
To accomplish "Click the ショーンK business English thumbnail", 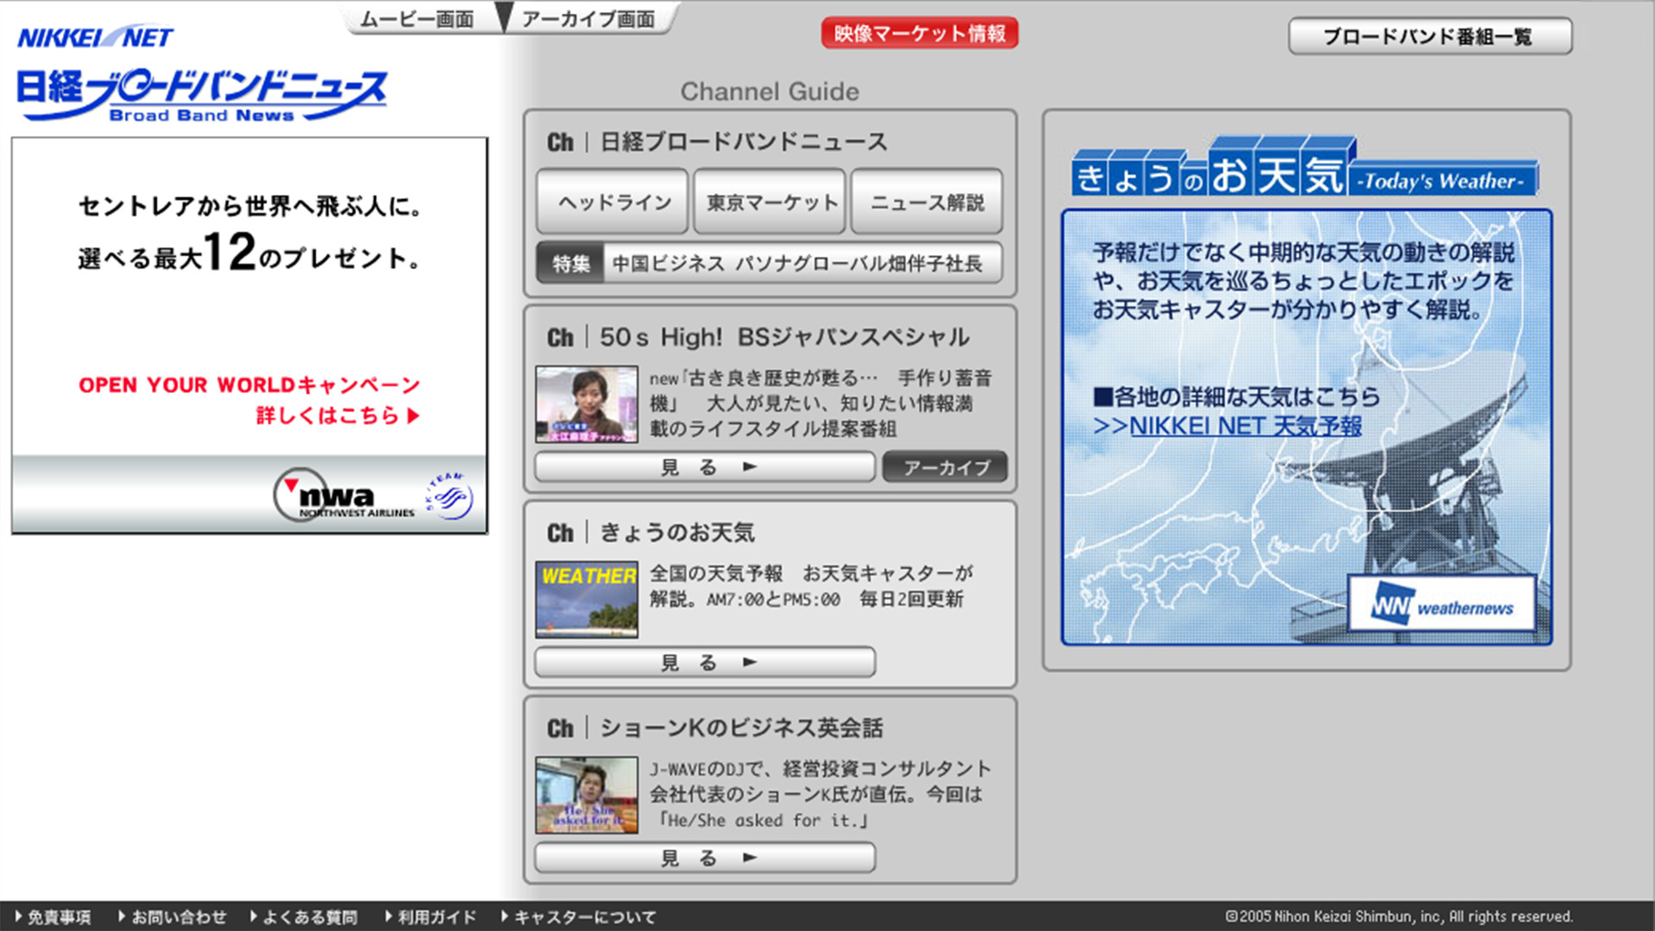I will tap(587, 795).
